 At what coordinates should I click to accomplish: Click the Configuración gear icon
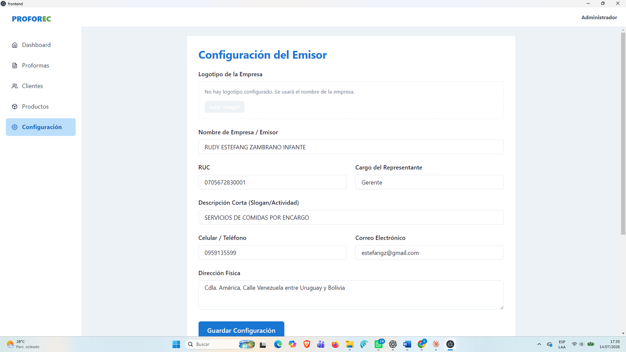coord(14,127)
